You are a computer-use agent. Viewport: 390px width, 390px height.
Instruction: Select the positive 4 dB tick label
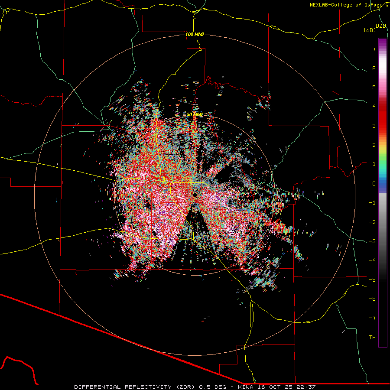point(374,107)
